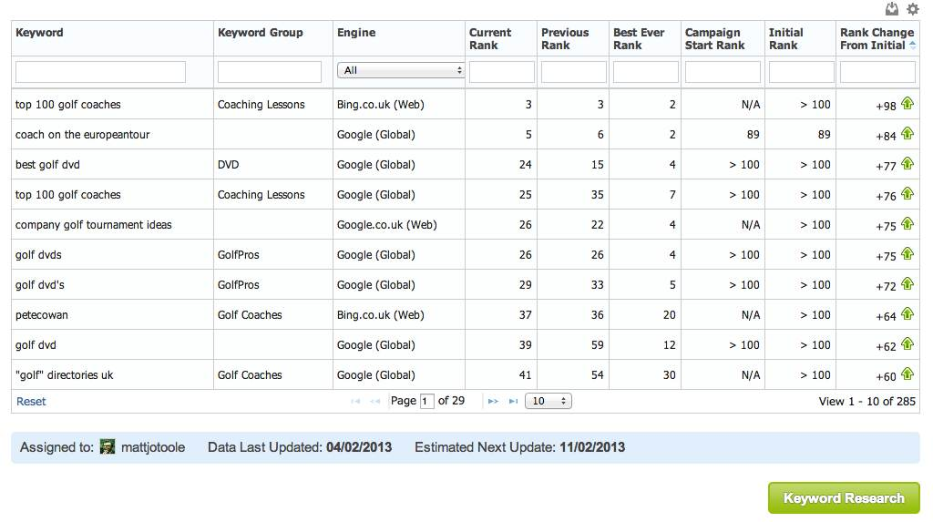Viewport: 933px width, 522px height.
Task: Focus the Rank Change From Initial filter input
Action: pos(877,72)
